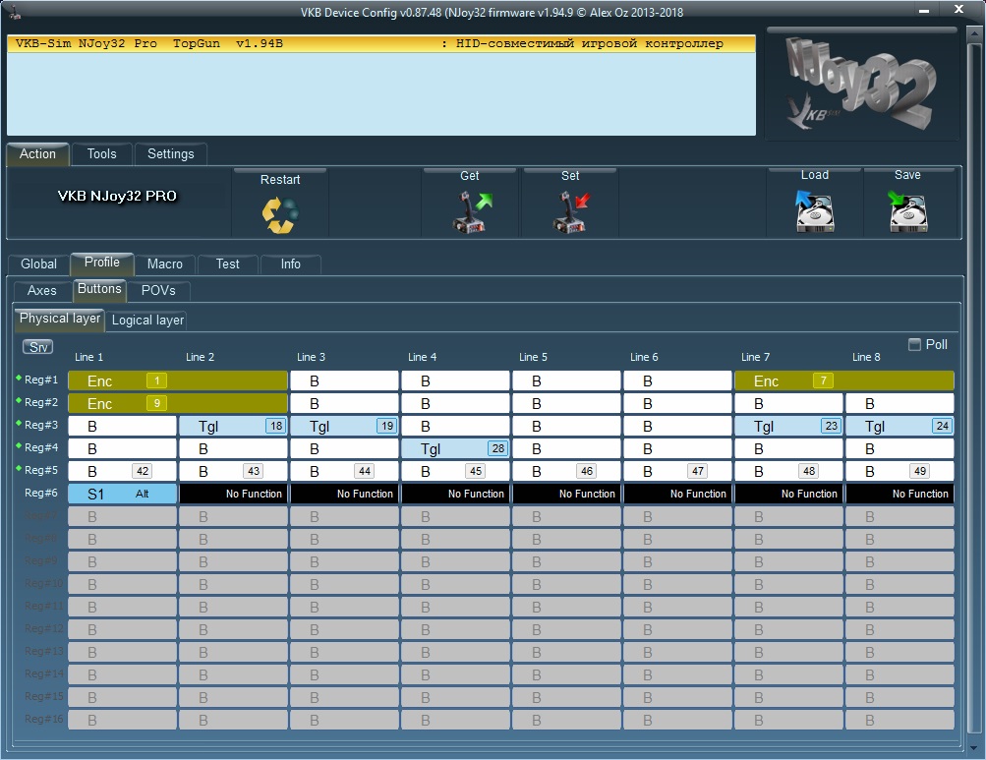Click the Get joystick green arrow icon
Viewport: 986px width, 760px height.
pos(470,212)
